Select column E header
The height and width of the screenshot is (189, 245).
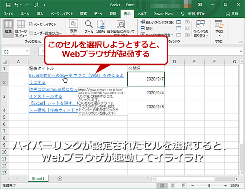(194, 61)
